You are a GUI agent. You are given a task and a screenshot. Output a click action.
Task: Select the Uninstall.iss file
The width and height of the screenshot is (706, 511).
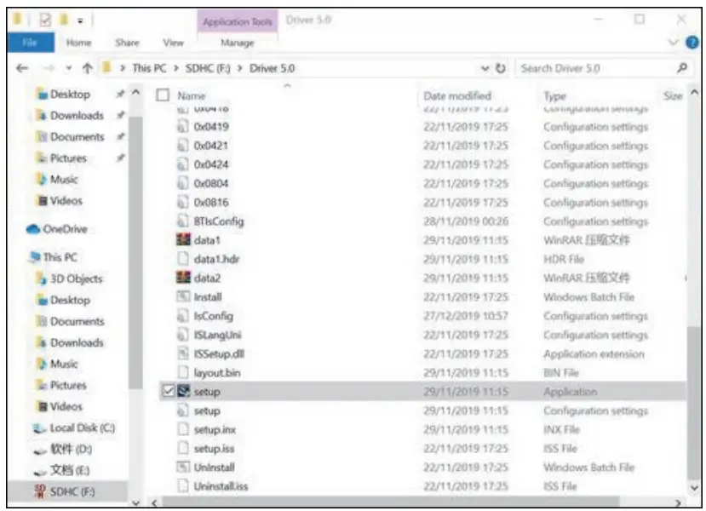click(221, 486)
